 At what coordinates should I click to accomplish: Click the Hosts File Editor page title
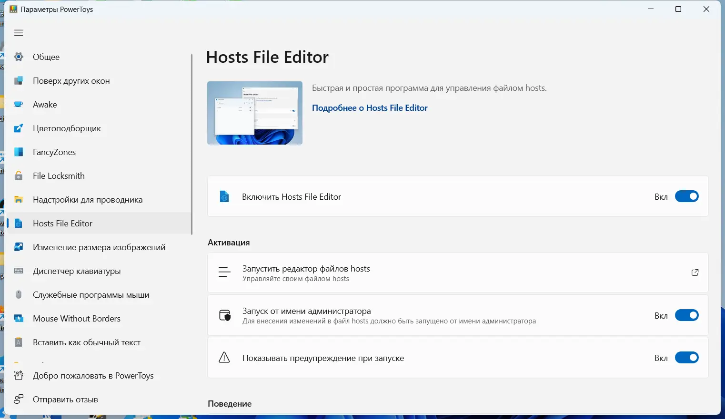267,57
